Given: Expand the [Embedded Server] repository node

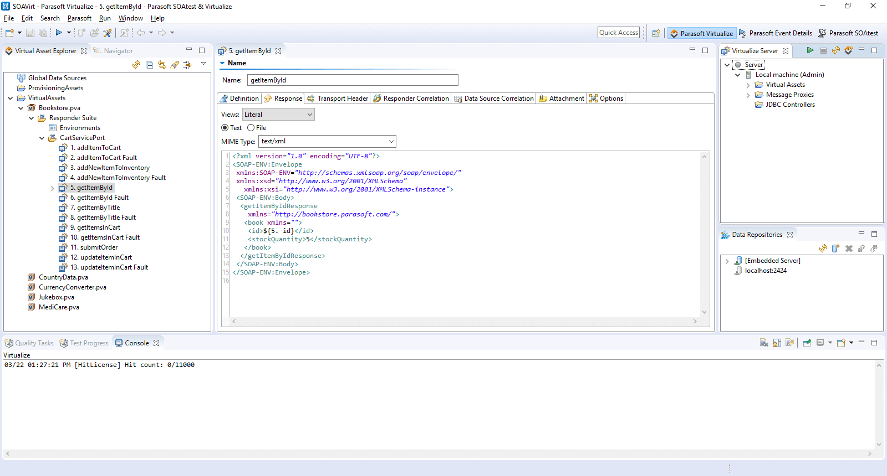Looking at the screenshot, I should (727, 261).
